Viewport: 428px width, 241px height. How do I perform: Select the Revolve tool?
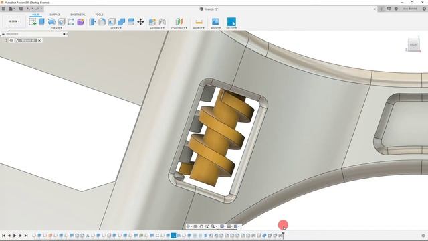coord(51,22)
